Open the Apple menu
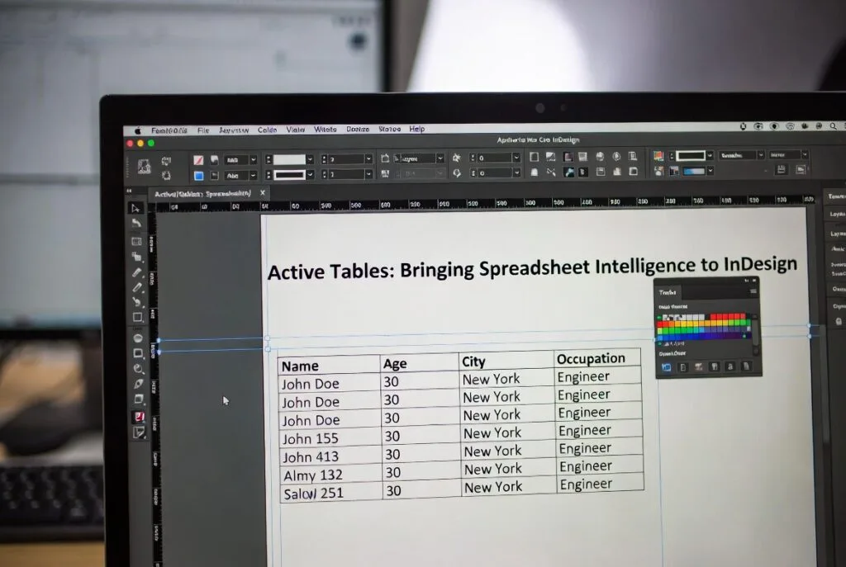Screen dimensions: 846x567 tap(138, 130)
